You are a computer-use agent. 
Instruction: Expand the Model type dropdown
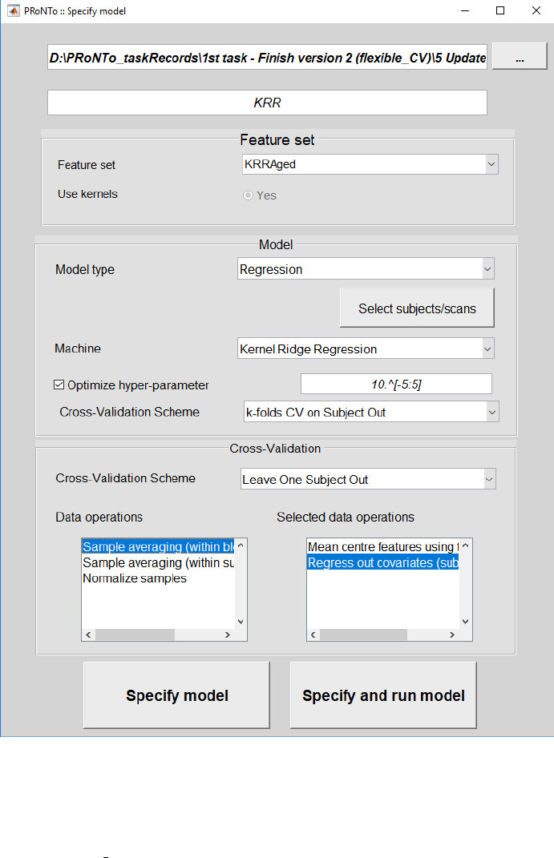(366, 269)
